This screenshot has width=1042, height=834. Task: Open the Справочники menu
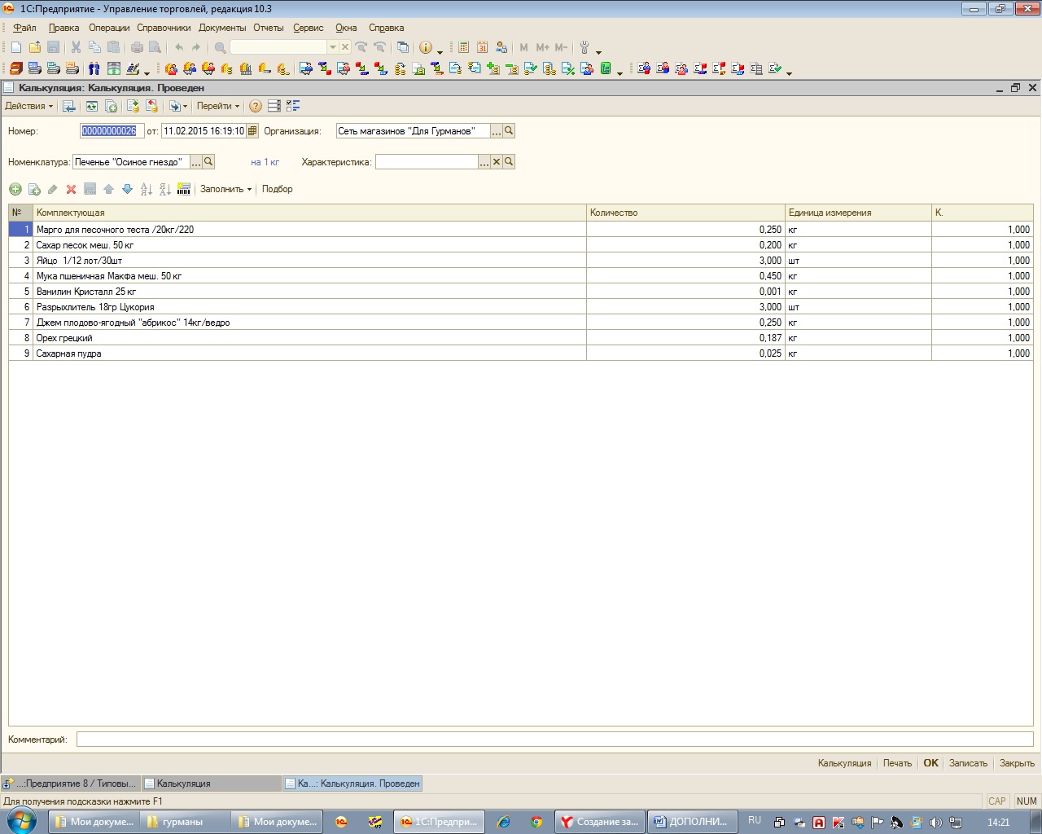pyautogui.click(x=164, y=28)
